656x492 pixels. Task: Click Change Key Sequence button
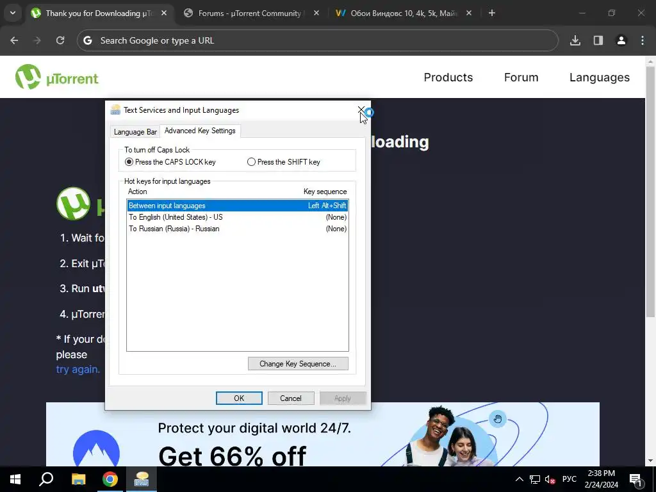(298, 364)
